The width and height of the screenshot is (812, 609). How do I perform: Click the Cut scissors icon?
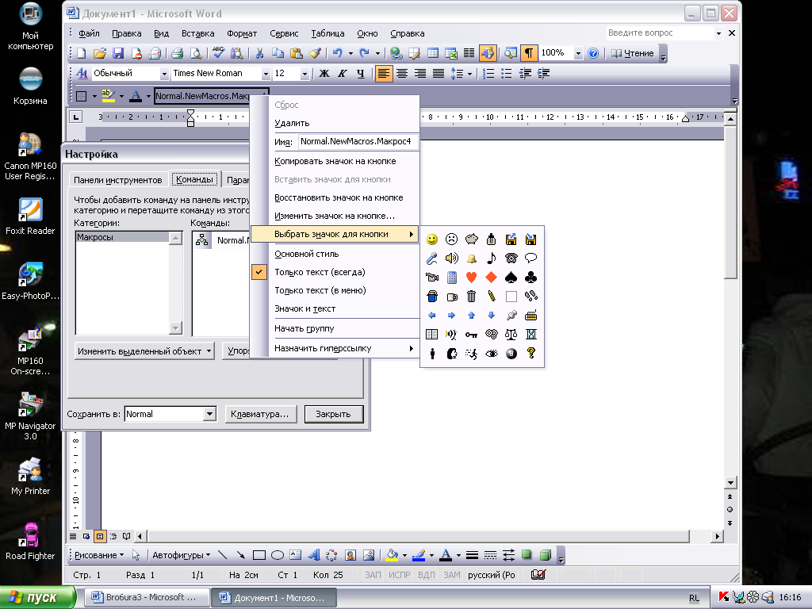[259, 53]
